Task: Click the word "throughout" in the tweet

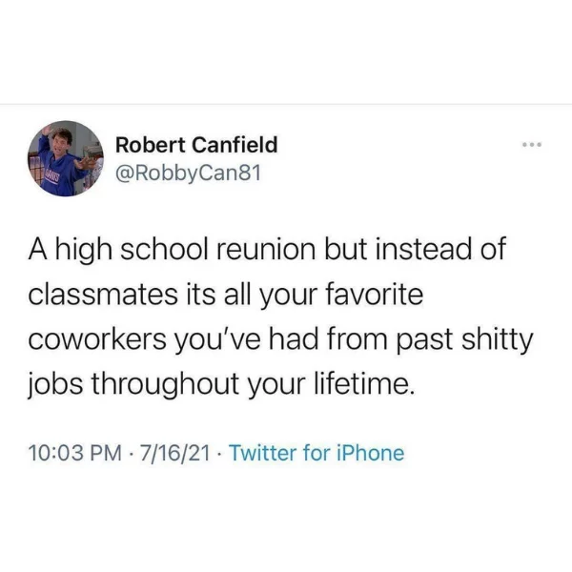Action: click(165, 385)
